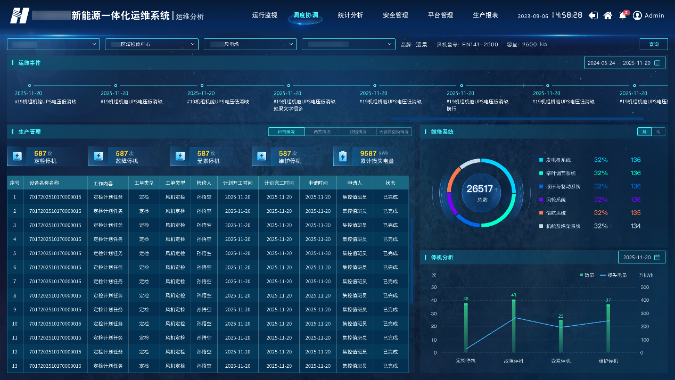Open the 统计分析 menu
Image resolution: width=675 pixels, height=380 pixels.
(x=350, y=15)
